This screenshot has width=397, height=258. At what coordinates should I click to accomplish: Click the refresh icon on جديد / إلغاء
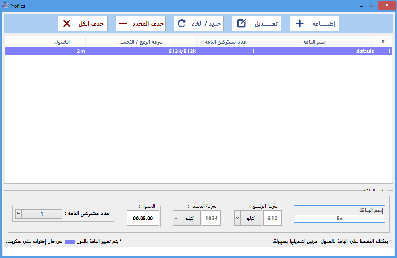tap(182, 24)
